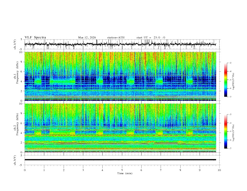Click the upper 'log(PSD)(V²/Hz)' scale label
The height and width of the screenshot is (191, 247).
[x=234, y=81]
